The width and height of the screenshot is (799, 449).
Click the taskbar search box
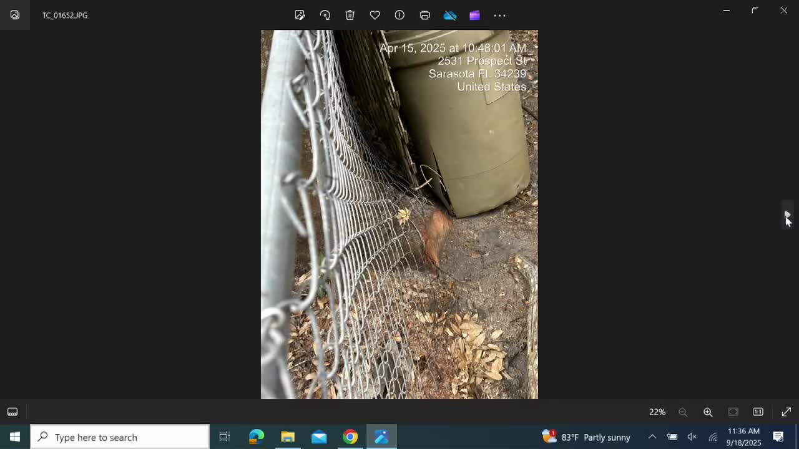(120, 437)
